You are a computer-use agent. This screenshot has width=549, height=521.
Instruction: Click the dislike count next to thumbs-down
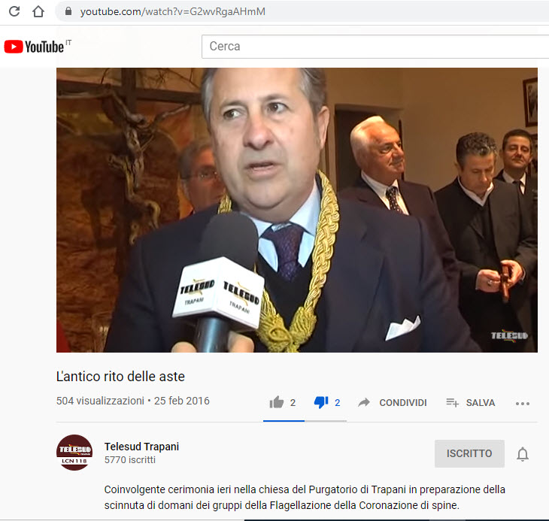[337, 403]
